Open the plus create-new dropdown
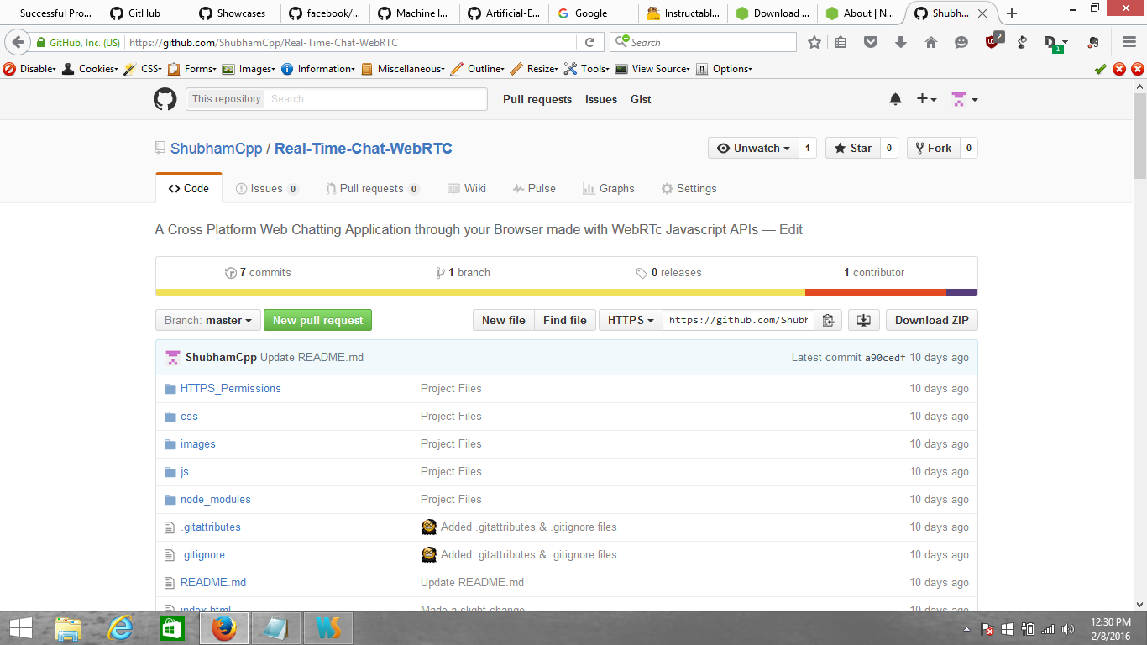Screen dimensions: 1147x645 click(926, 99)
